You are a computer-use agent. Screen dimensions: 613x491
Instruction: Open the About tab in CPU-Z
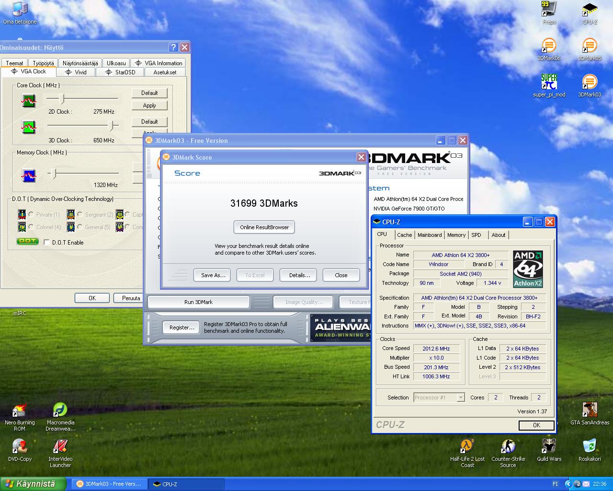(498, 235)
